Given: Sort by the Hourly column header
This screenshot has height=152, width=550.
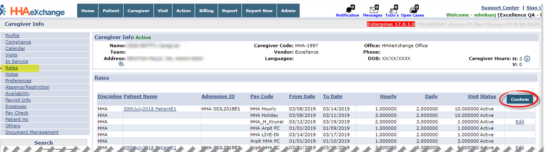Looking at the screenshot, I should [388, 97].
